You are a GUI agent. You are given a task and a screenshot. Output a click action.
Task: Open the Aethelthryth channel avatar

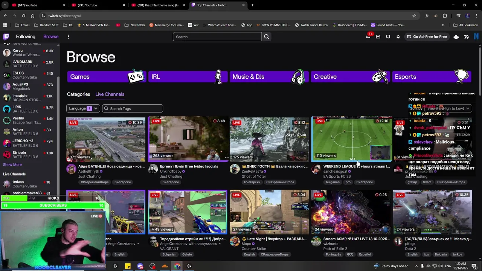point(71,169)
